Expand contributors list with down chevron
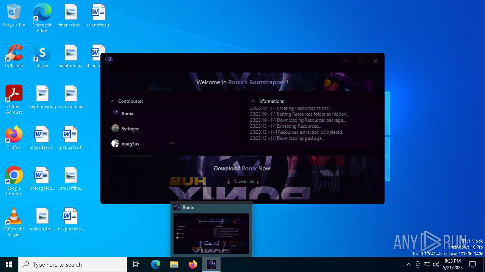Image resolution: width=485 pixels, height=272 pixels. point(172,143)
